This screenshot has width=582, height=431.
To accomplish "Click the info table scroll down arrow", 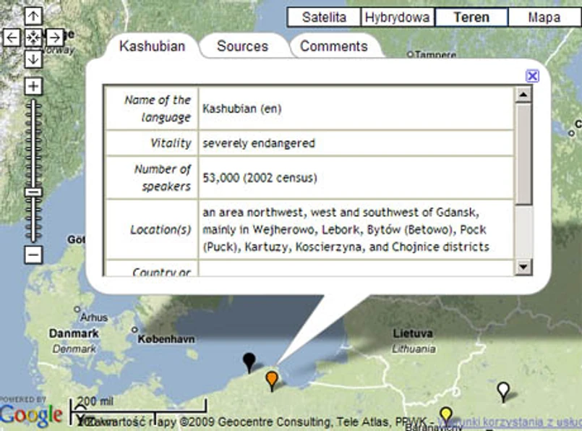I will click(x=523, y=267).
